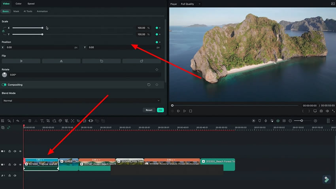Screen dimensions: 336x189
Task: Click the OK button
Action: 160,110
